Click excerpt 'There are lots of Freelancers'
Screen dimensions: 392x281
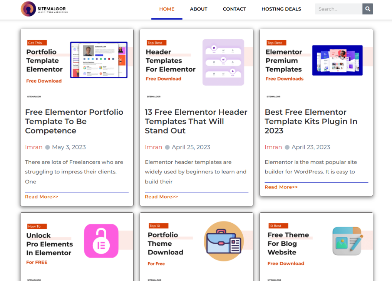coord(74,172)
